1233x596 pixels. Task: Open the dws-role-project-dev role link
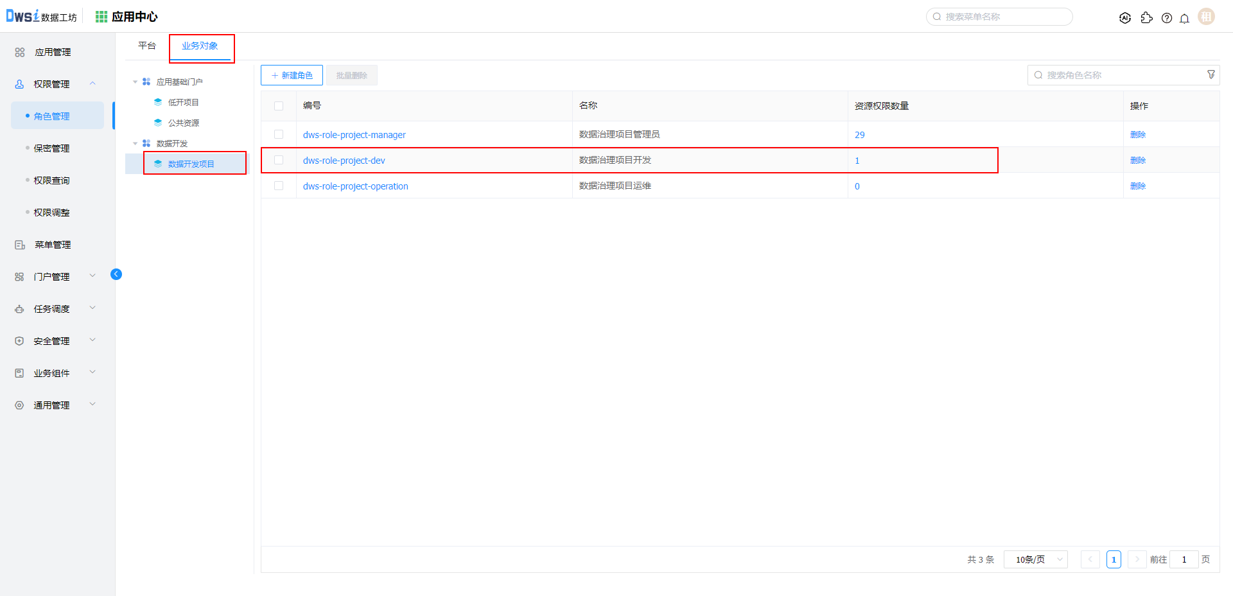(344, 161)
